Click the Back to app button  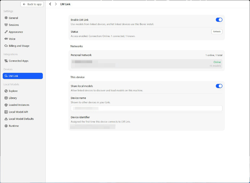coord(32,4)
